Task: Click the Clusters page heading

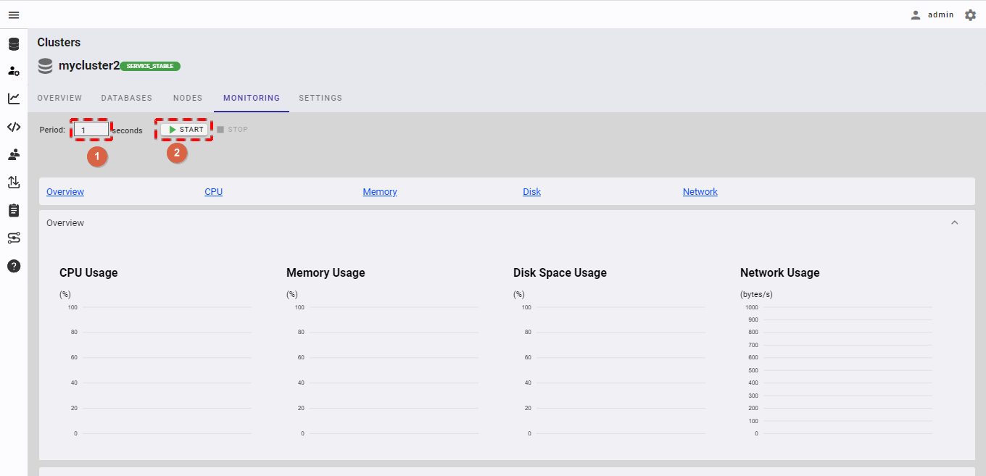Action: click(x=59, y=42)
